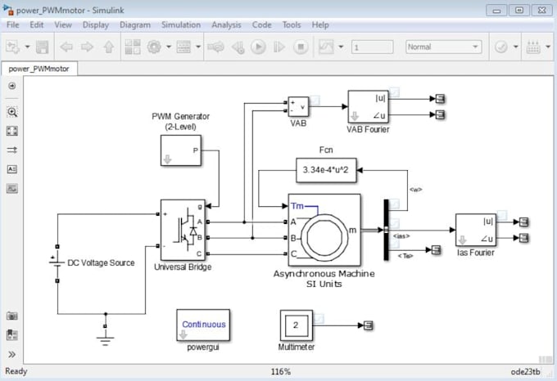Click the Fast Restart toolbar icon

click(x=216, y=47)
